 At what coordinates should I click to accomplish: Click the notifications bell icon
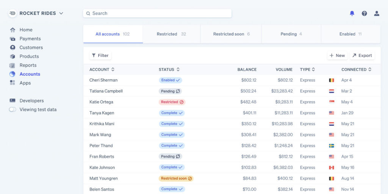coord(352,13)
